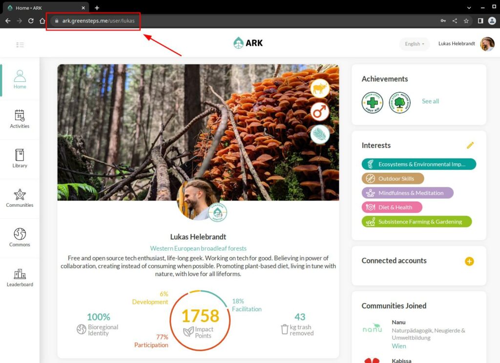Reload the page with the refresh icon
Viewport: 500px width, 363px height.
pos(31,20)
